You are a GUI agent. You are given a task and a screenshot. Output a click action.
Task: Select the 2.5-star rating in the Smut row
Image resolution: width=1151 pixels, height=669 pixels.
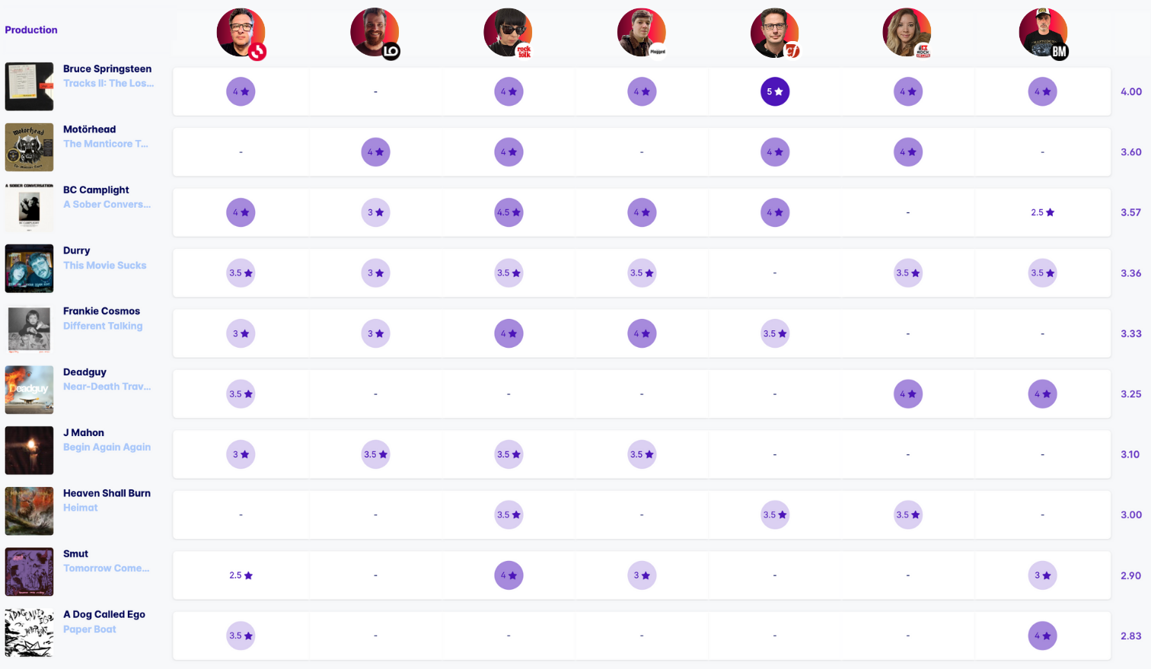coord(241,575)
